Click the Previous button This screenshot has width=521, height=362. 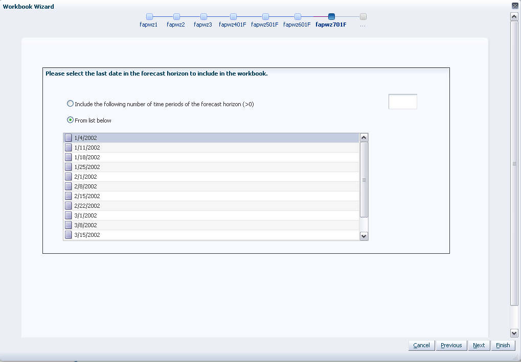click(x=451, y=345)
